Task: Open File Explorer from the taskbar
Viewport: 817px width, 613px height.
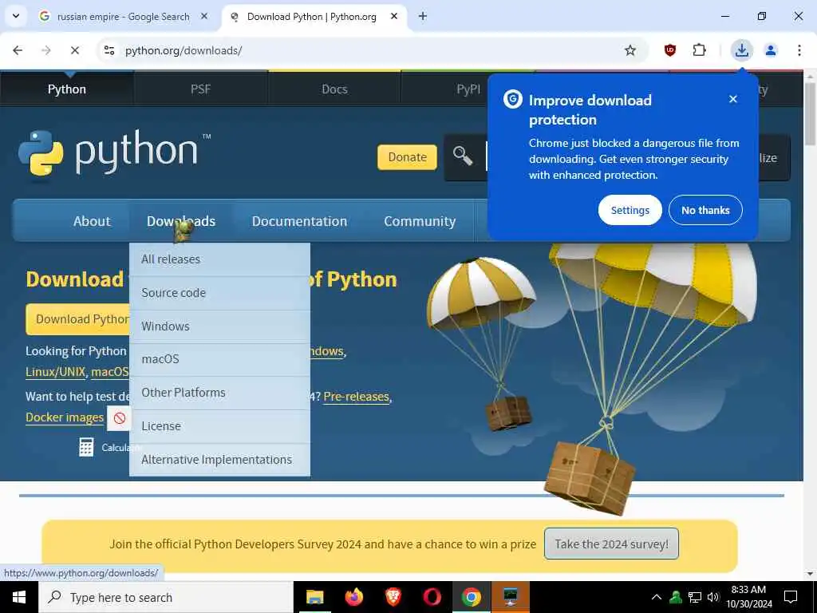Action: 314,597
